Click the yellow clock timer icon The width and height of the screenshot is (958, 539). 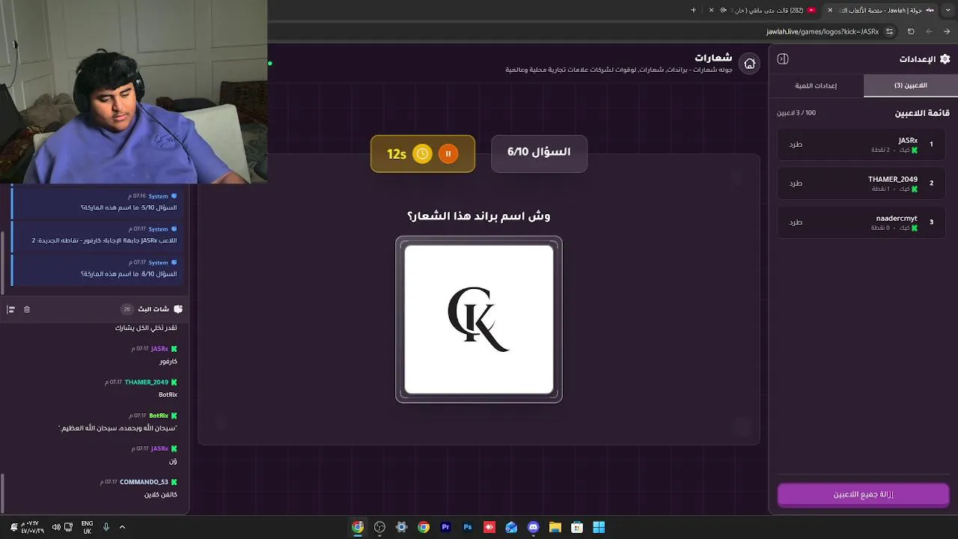click(422, 153)
